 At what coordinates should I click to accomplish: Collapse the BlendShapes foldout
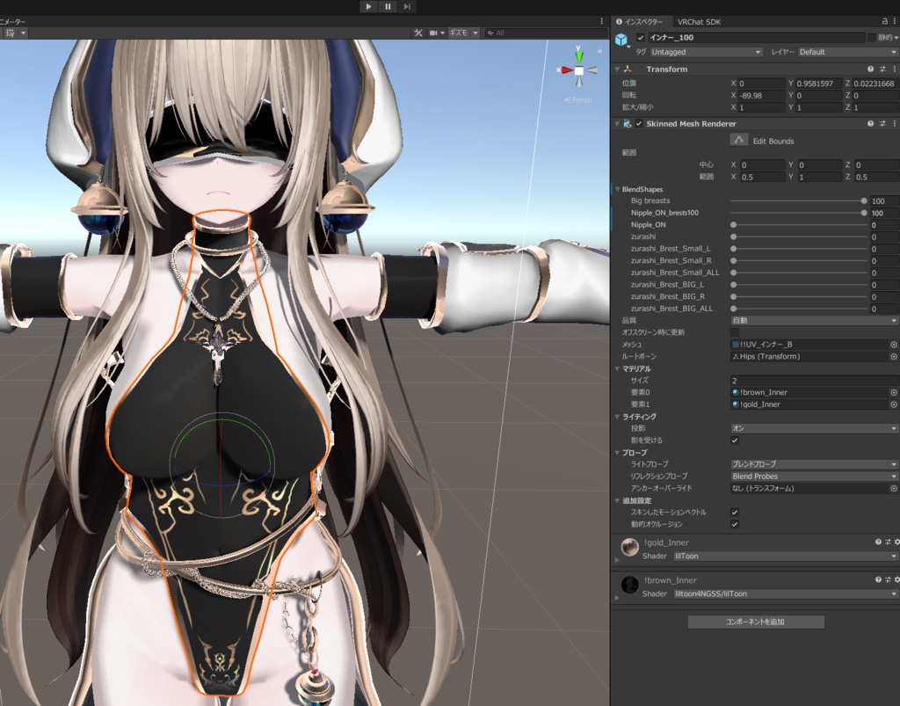pyautogui.click(x=618, y=189)
